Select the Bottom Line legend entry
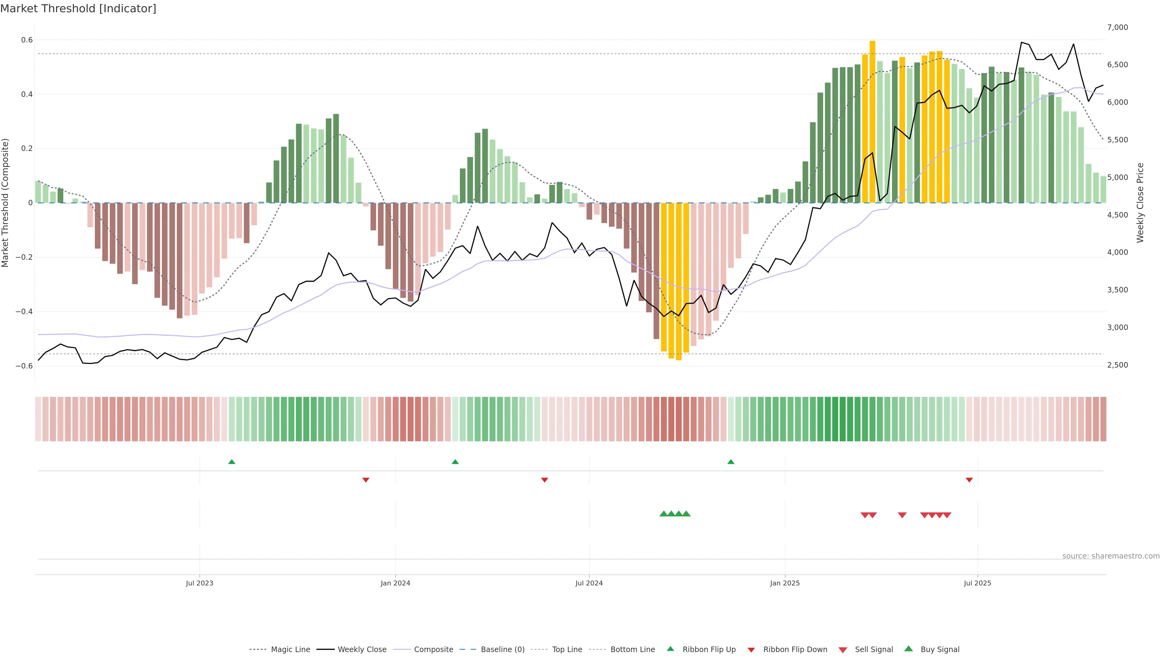 point(632,650)
